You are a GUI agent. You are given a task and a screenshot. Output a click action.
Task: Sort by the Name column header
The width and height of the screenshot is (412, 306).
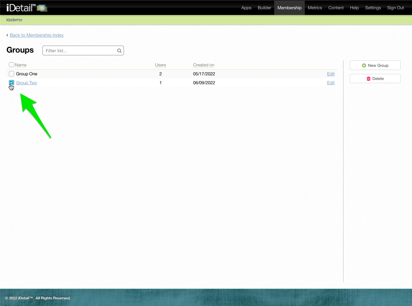pos(21,65)
